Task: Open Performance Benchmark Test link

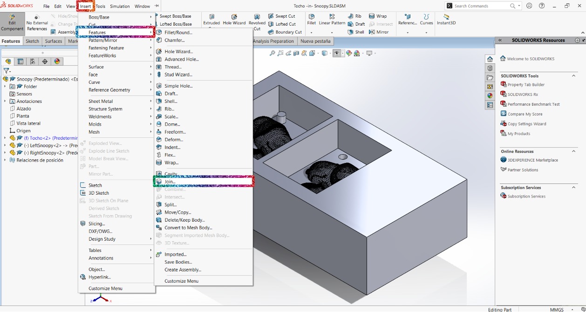Action: click(534, 104)
